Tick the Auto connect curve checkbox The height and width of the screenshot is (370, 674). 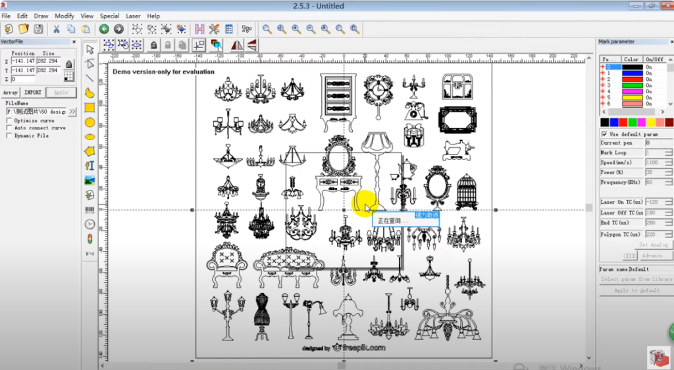click(x=9, y=128)
